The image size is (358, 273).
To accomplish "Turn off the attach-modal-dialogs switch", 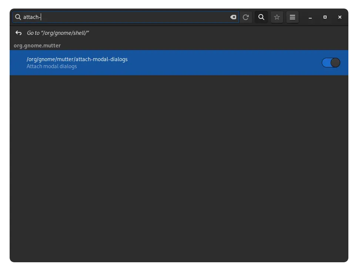I will (331, 63).
